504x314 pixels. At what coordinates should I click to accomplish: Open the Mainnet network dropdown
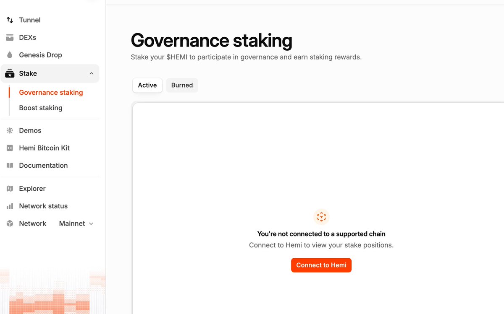(x=76, y=223)
